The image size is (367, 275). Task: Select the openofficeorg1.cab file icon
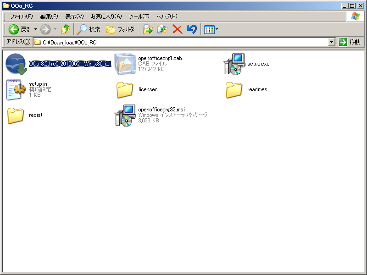tap(125, 64)
